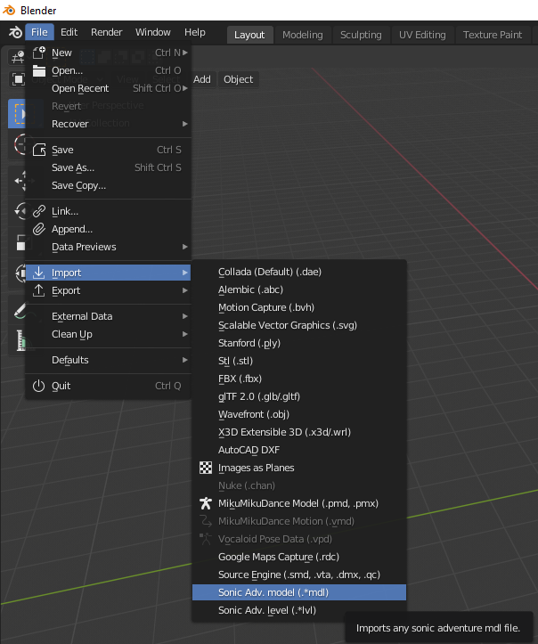Expand the New submenu arrow

click(x=185, y=53)
